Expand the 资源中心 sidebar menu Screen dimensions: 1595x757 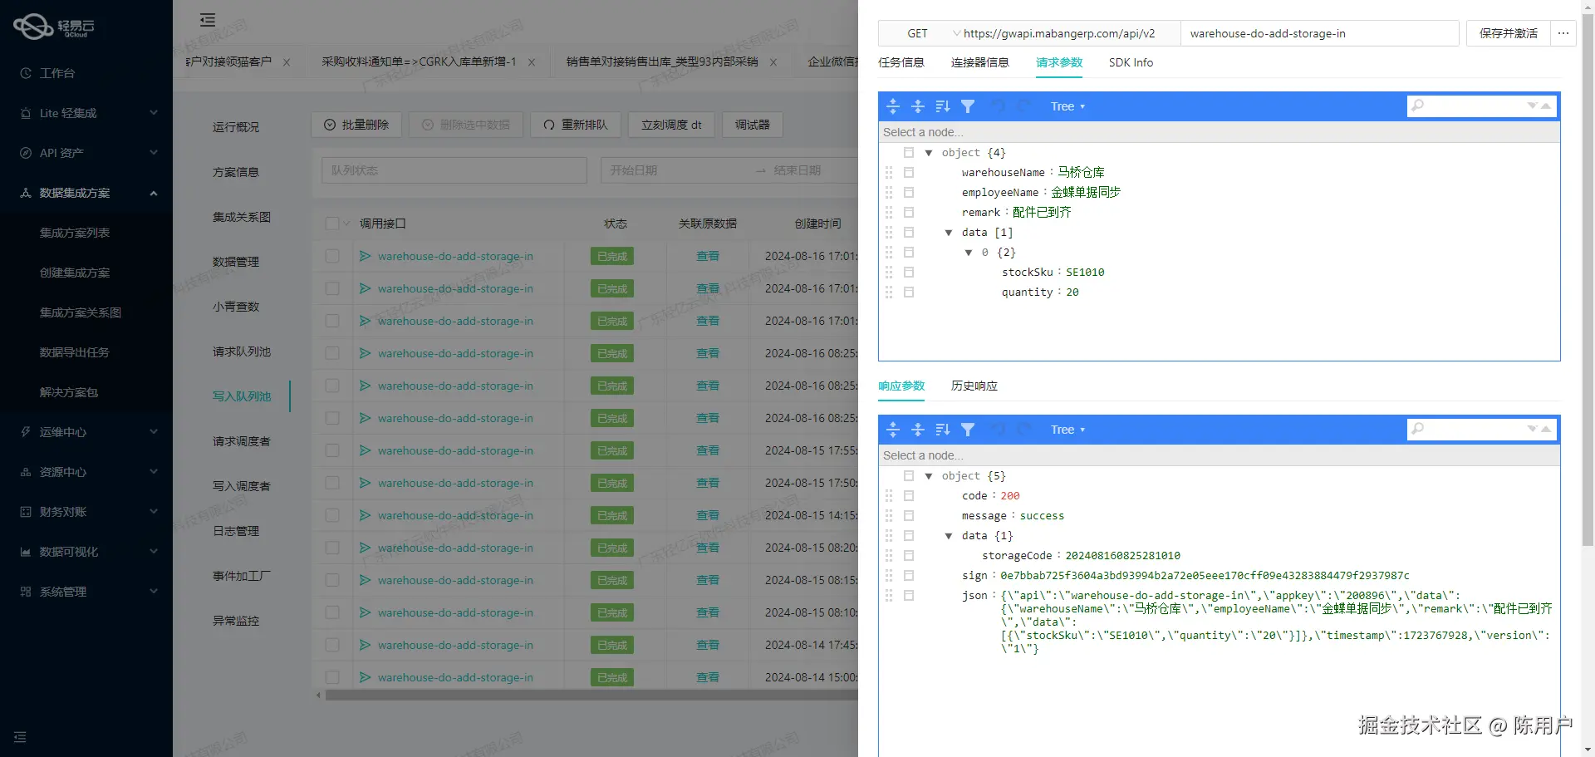(x=86, y=472)
